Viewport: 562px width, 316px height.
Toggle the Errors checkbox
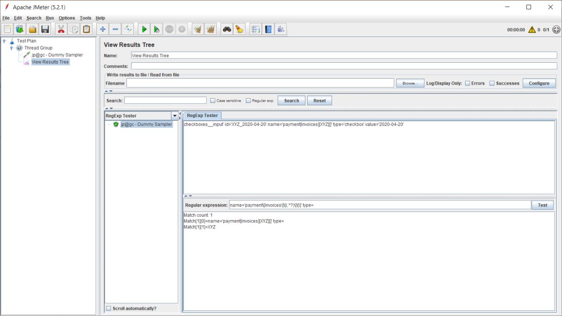467,83
